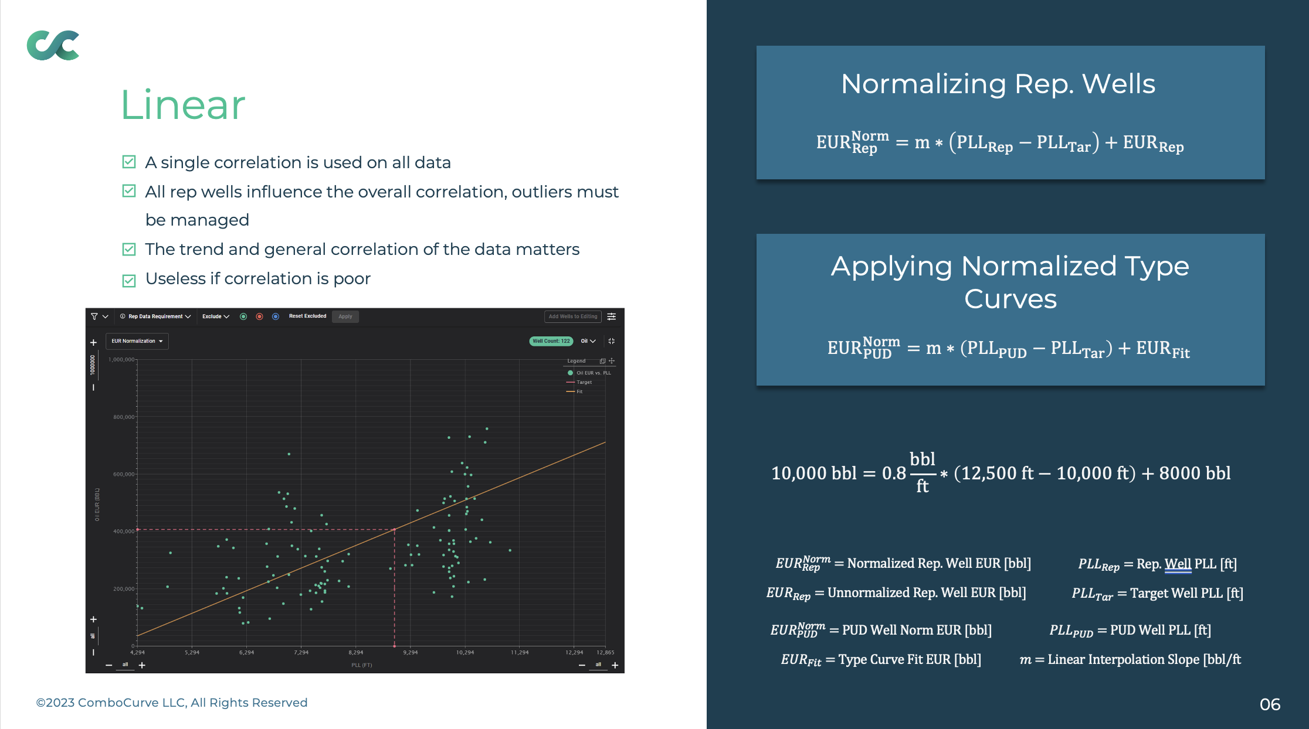This screenshot has height=729, width=1309.
Task: Click the legend copy icon
Action: 602,361
